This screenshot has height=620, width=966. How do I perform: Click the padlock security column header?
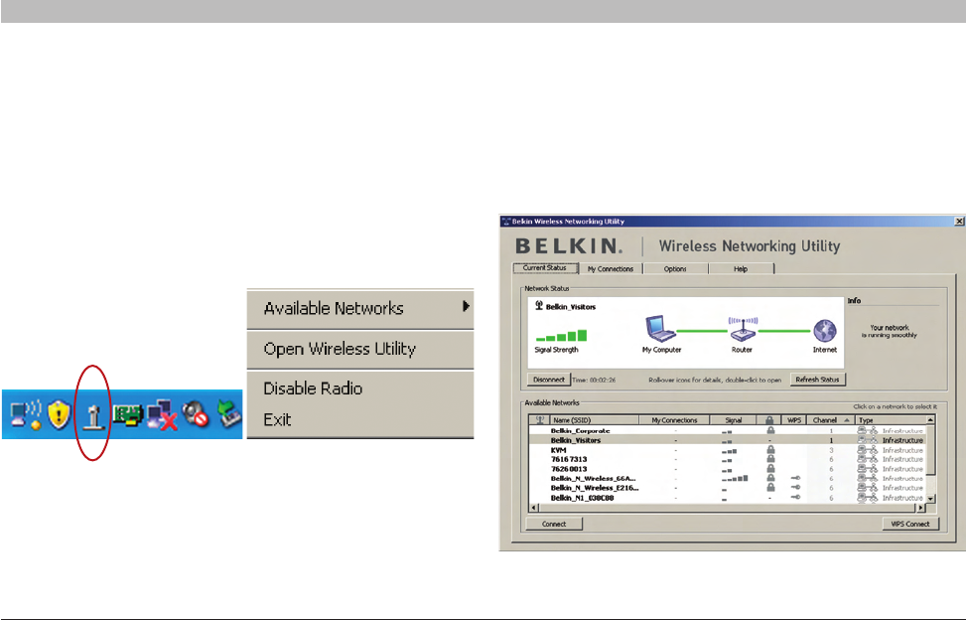tap(768, 419)
